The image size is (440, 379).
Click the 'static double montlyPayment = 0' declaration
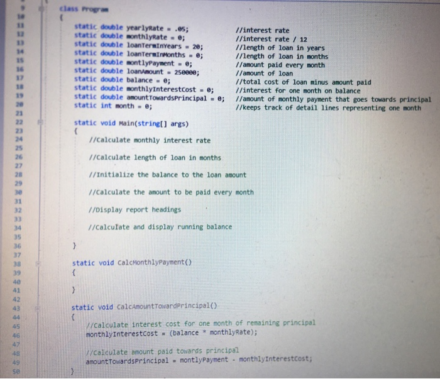[x=133, y=63]
